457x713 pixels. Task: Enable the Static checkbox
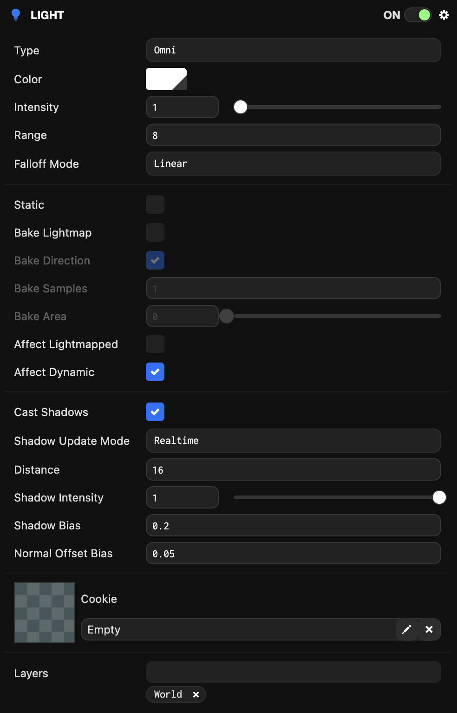[155, 205]
